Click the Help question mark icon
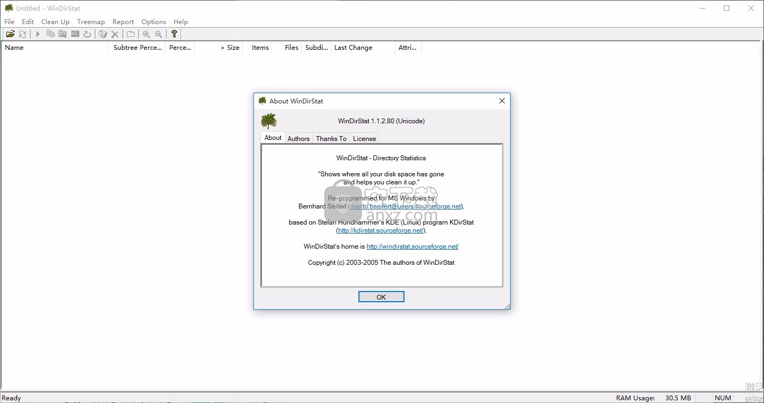 click(174, 34)
